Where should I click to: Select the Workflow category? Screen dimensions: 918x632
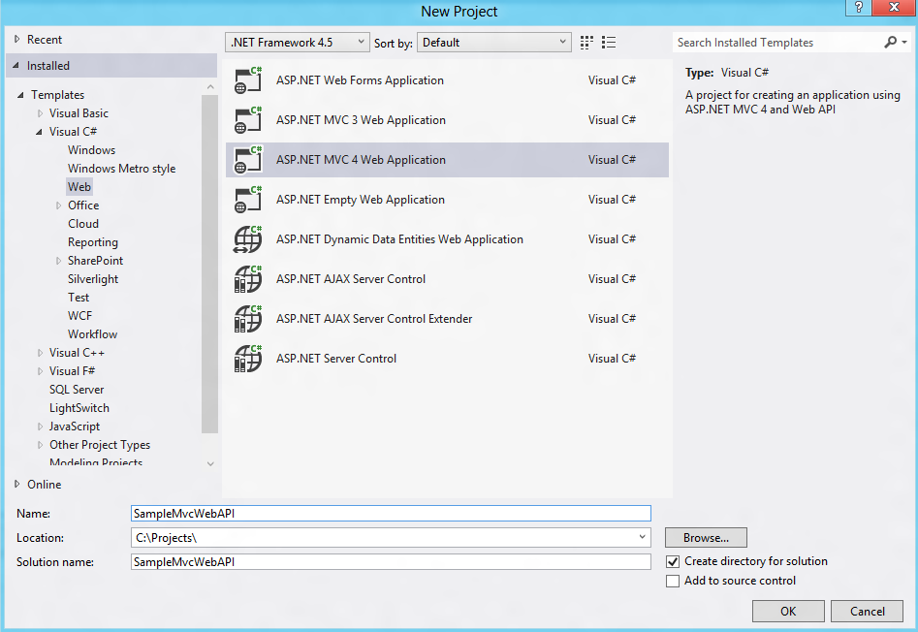pos(92,334)
